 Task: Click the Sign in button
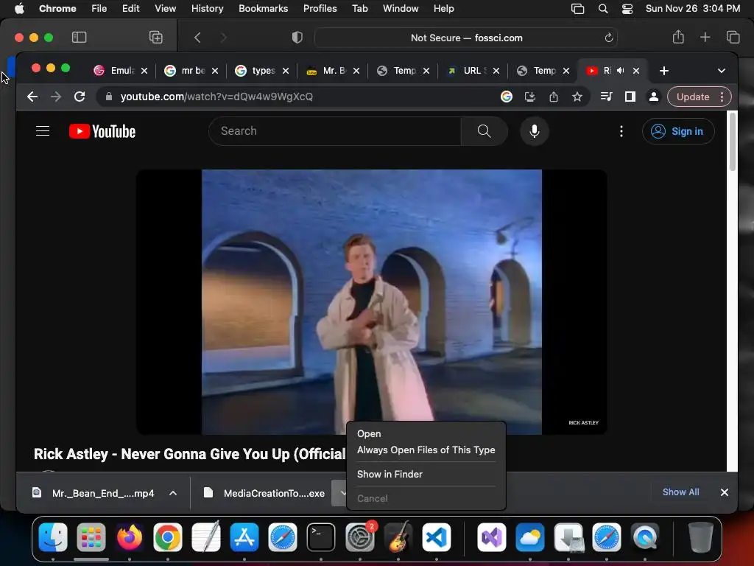(x=678, y=131)
